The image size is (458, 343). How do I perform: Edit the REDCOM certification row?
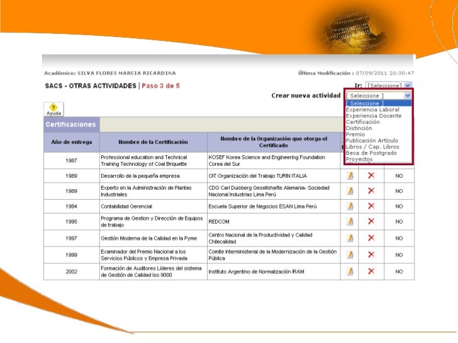point(350,221)
